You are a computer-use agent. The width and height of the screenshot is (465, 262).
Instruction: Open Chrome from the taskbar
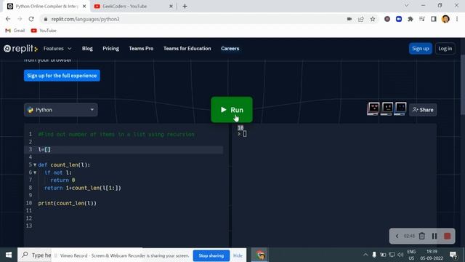(x=260, y=255)
